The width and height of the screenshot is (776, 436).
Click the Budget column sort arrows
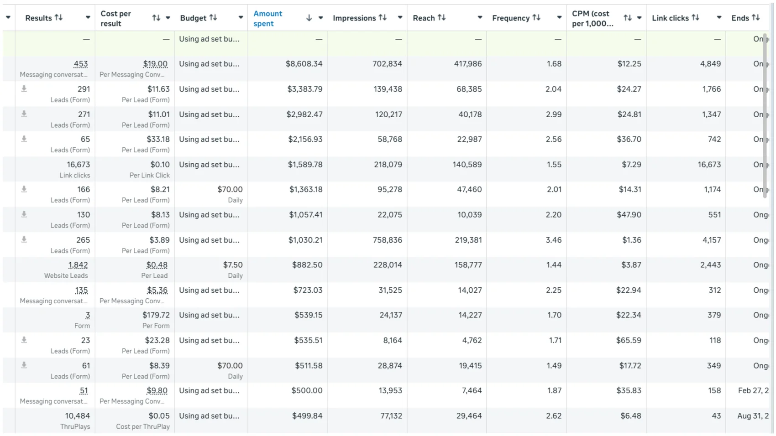tap(213, 18)
